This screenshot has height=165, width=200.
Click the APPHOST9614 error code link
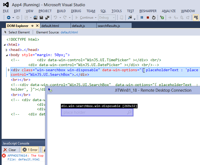point(17,156)
